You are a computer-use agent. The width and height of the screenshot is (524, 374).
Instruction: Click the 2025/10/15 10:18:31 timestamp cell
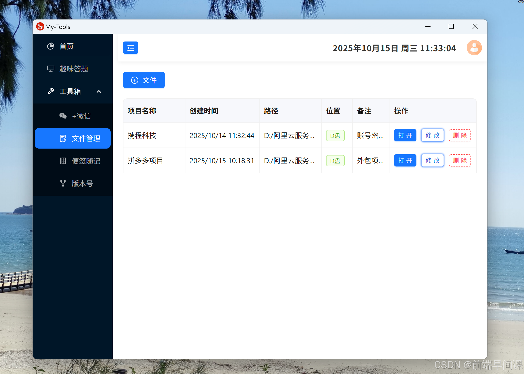point(222,161)
